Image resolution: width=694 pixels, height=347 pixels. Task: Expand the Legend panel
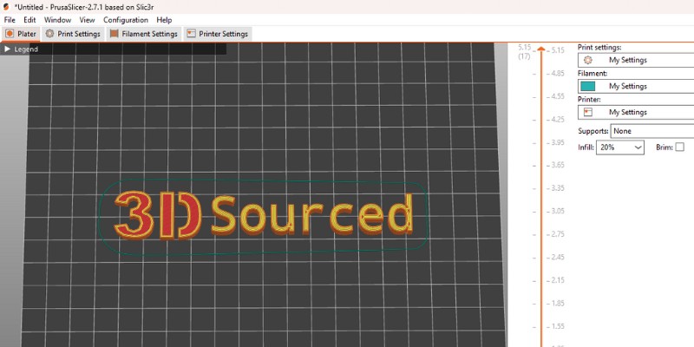point(8,49)
